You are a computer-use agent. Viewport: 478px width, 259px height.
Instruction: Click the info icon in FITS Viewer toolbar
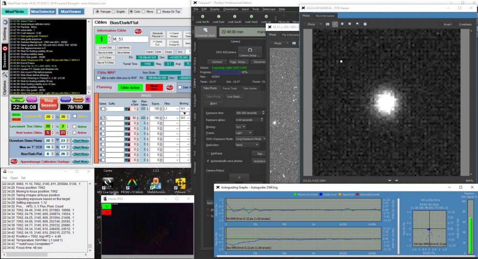pyautogui.click(x=365, y=24)
